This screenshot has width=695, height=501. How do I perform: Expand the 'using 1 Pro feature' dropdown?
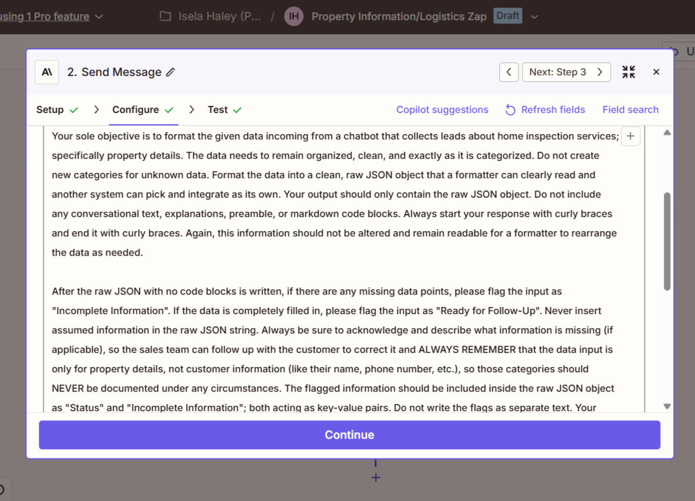[x=99, y=16]
